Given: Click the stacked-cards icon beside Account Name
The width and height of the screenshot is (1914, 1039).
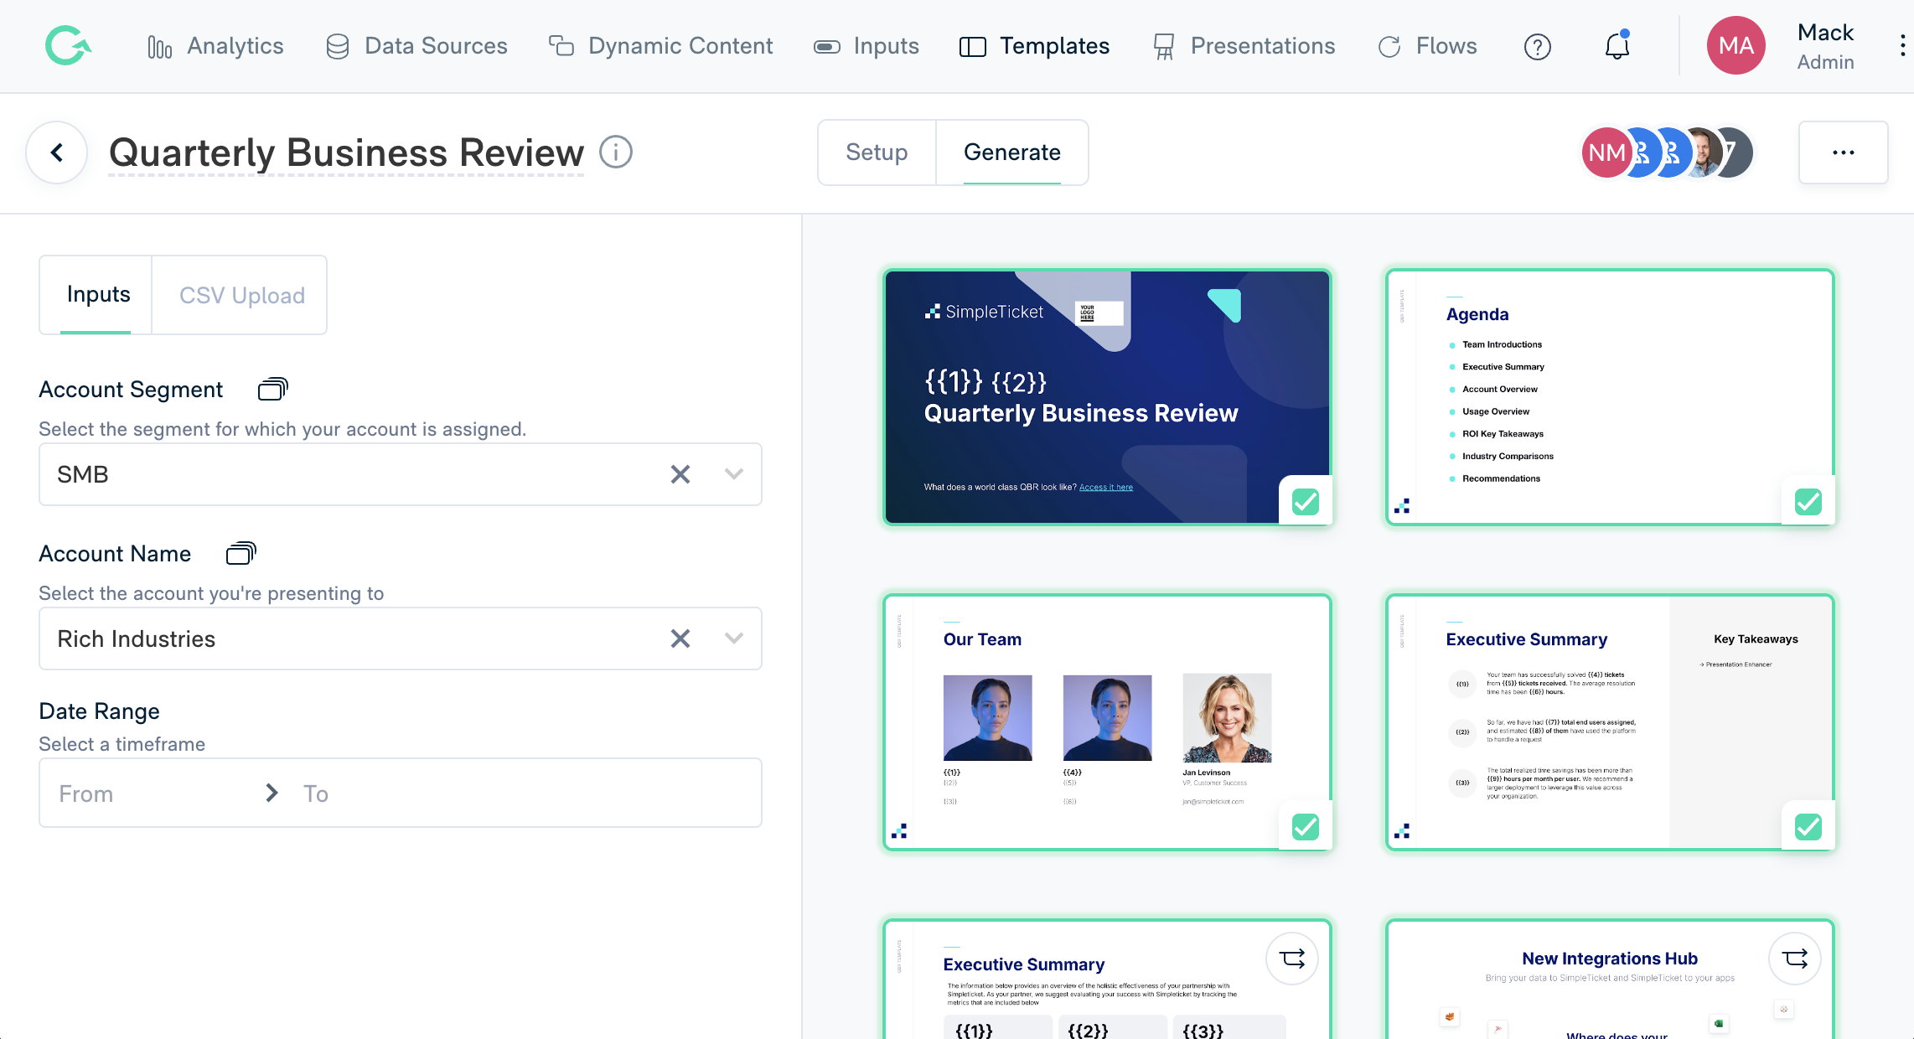Looking at the screenshot, I should tap(241, 553).
